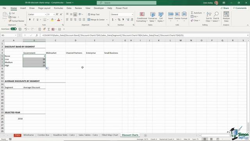Viewport: 250px width, 141px height.
Task: Open the red Data sheet tab
Action: (17, 135)
